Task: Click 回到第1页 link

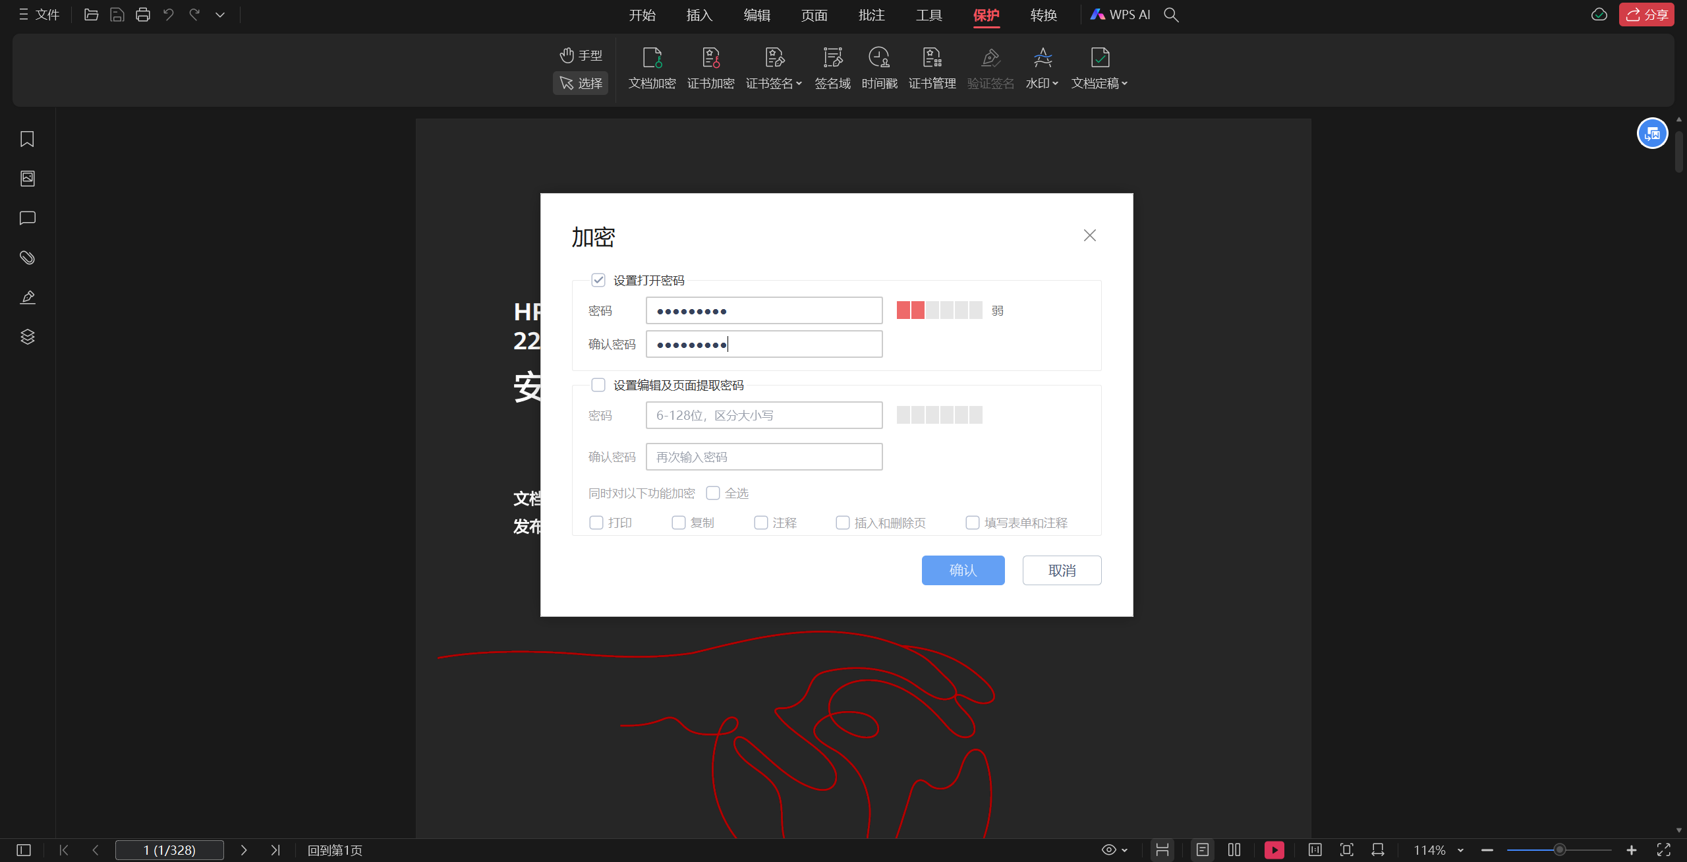Action: (x=335, y=850)
